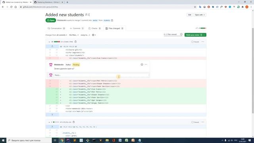The width and height of the screenshot is (254, 143).
Task: Switch to the Conversation tab
Action: coord(56,28)
